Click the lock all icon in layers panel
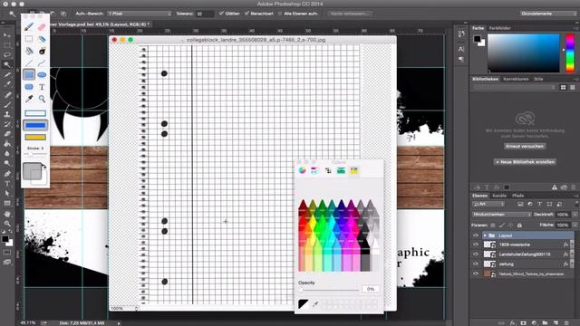Screen dimensions: 580x326 tap(519, 225)
